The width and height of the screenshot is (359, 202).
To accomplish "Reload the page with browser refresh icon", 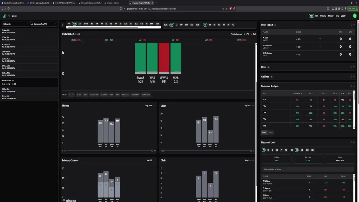I will click(8, 9).
